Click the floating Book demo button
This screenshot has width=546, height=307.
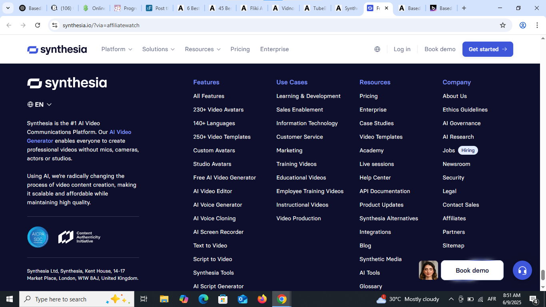point(472,270)
